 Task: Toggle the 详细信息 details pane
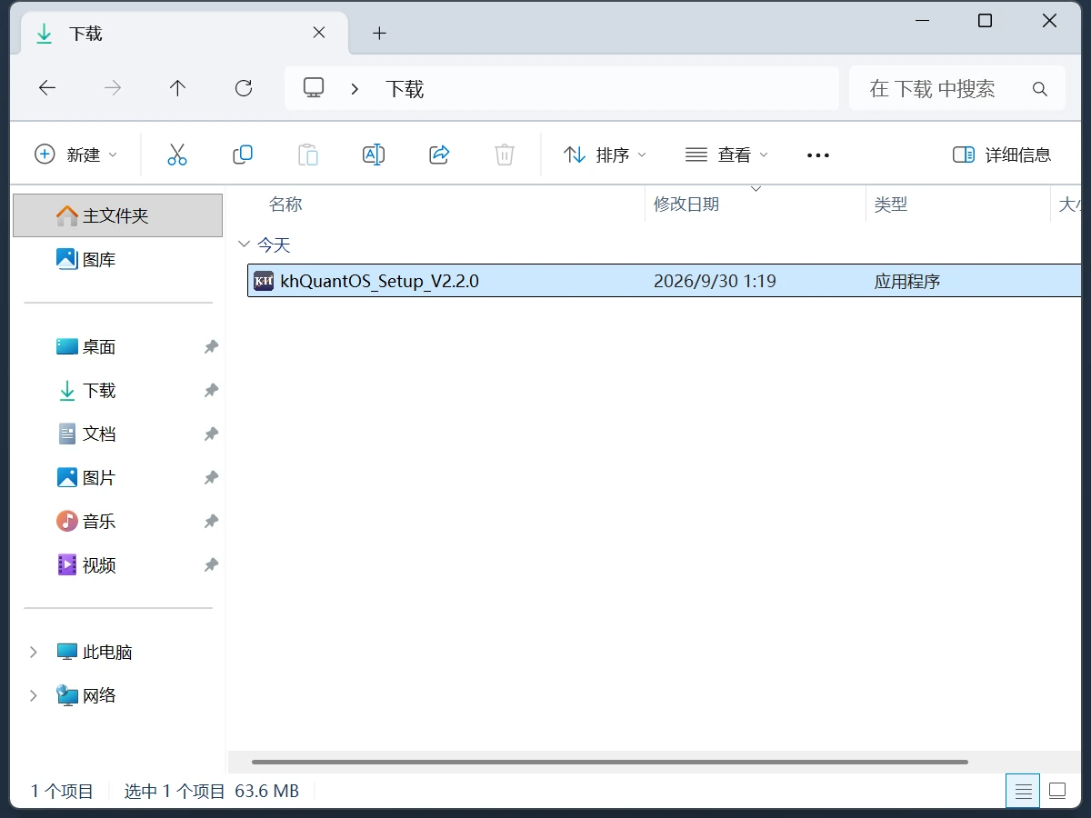tap(1002, 155)
